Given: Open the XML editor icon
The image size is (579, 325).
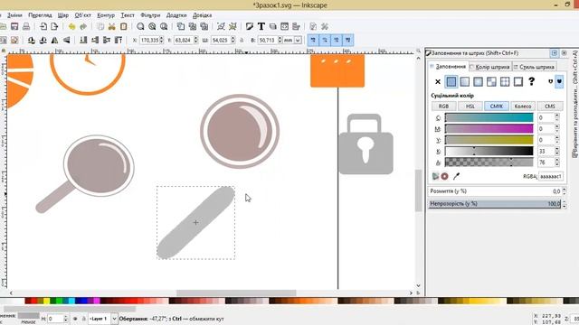Looking at the screenshot, I should click(x=284, y=26).
